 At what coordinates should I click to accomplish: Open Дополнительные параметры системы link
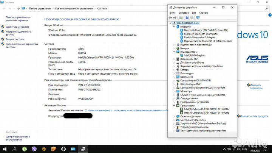tap(22, 45)
